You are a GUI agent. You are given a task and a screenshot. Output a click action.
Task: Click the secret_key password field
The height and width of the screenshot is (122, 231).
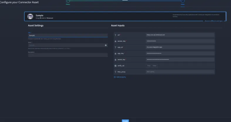coord(180,59)
